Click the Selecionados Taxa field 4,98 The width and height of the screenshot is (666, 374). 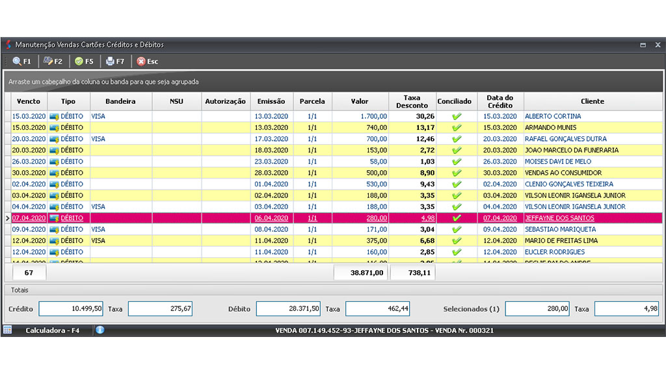click(x=627, y=308)
